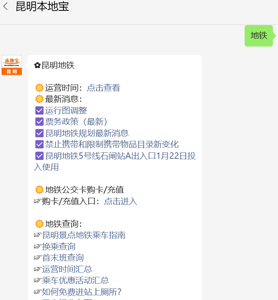
Task: Click the pointing hand icon beside 如何免费进站上厕所
Action: [x=38, y=292]
